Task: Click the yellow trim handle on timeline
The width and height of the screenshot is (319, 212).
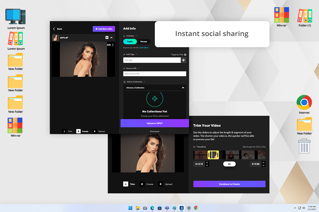Action: click(x=213, y=155)
